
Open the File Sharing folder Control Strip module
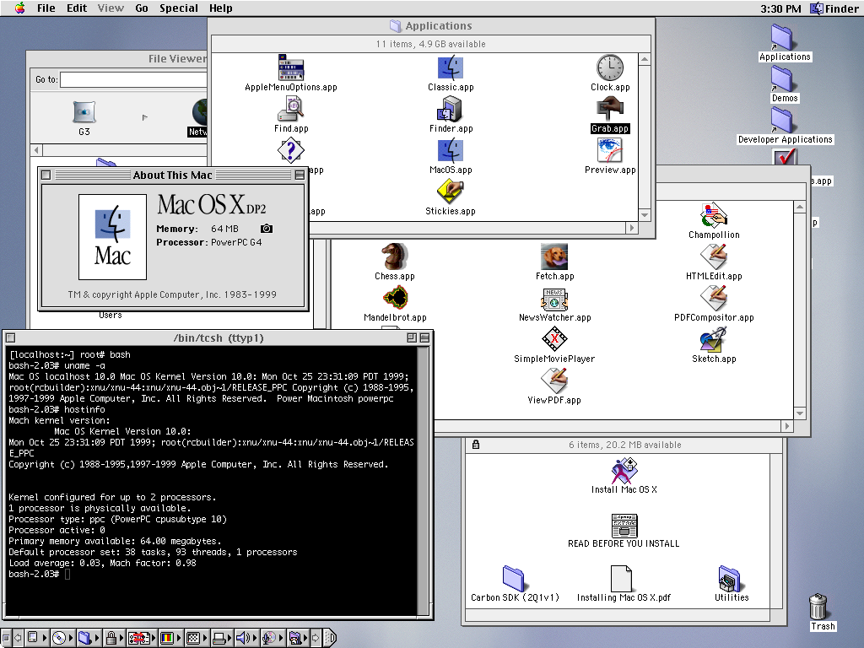88,638
